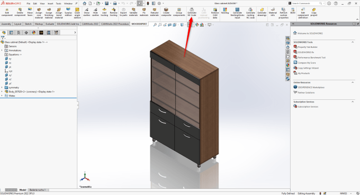Viewport: 360px width, 195px height.
Task: Open Property Tab Builder link
Action: coord(308,47)
